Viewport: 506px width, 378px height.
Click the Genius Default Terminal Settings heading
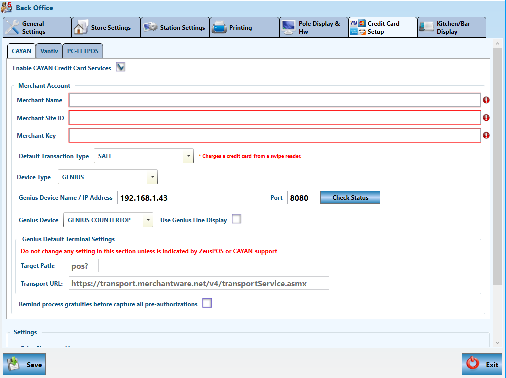point(69,239)
